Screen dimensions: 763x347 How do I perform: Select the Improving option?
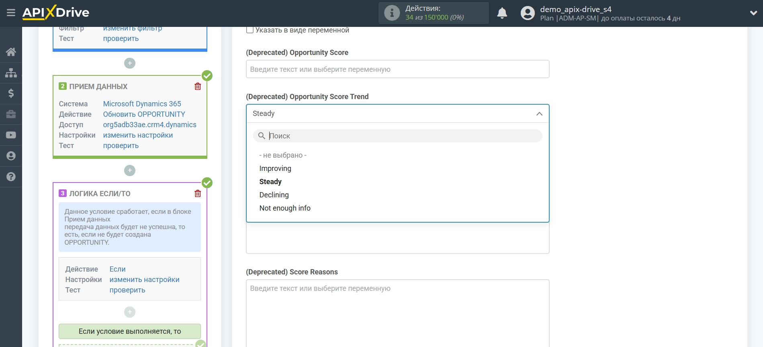pyautogui.click(x=275, y=168)
